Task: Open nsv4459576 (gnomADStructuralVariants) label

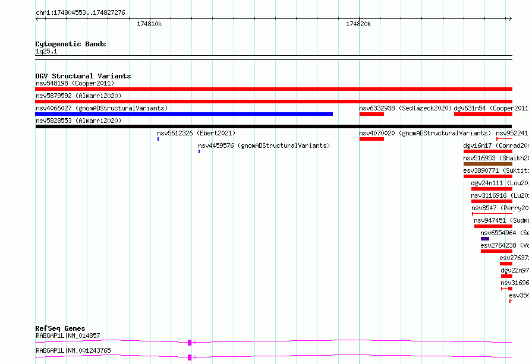Action: pos(264,145)
